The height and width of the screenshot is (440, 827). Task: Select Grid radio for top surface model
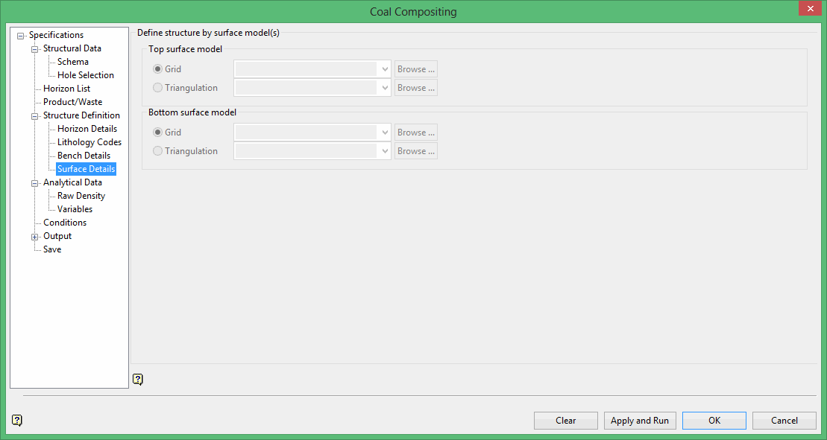coord(157,69)
